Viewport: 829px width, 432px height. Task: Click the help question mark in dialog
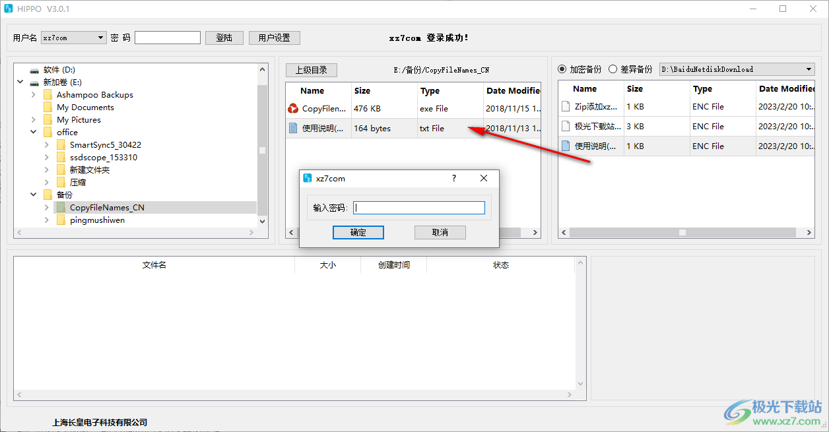tap(453, 178)
